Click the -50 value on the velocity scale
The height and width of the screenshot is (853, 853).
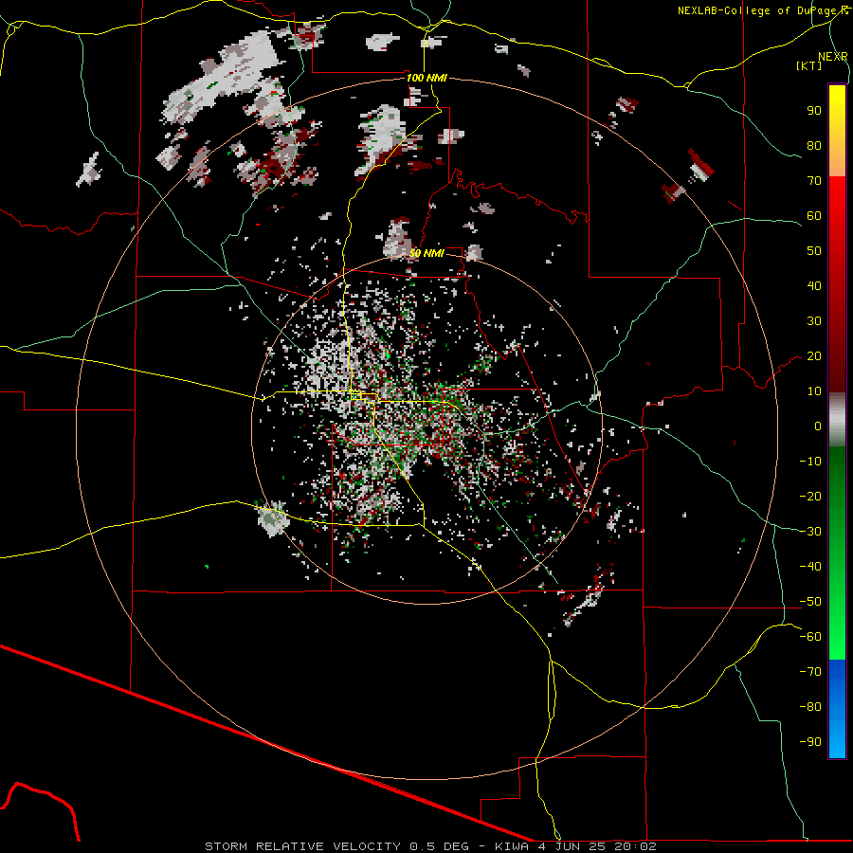pyautogui.click(x=810, y=602)
